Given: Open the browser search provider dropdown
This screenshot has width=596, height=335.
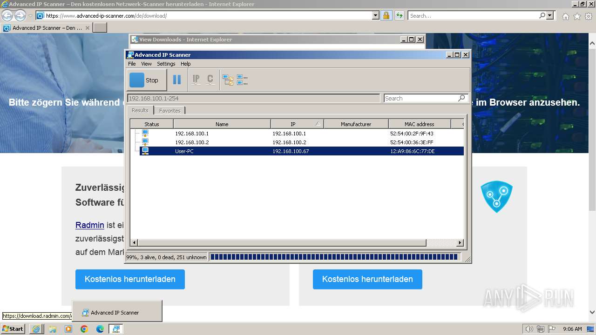Looking at the screenshot, I should pyautogui.click(x=551, y=15).
